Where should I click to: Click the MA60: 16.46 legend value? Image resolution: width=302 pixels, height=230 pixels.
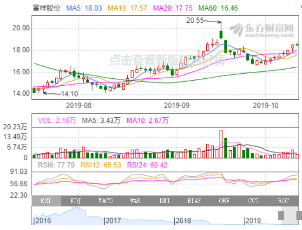coord(218,8)
